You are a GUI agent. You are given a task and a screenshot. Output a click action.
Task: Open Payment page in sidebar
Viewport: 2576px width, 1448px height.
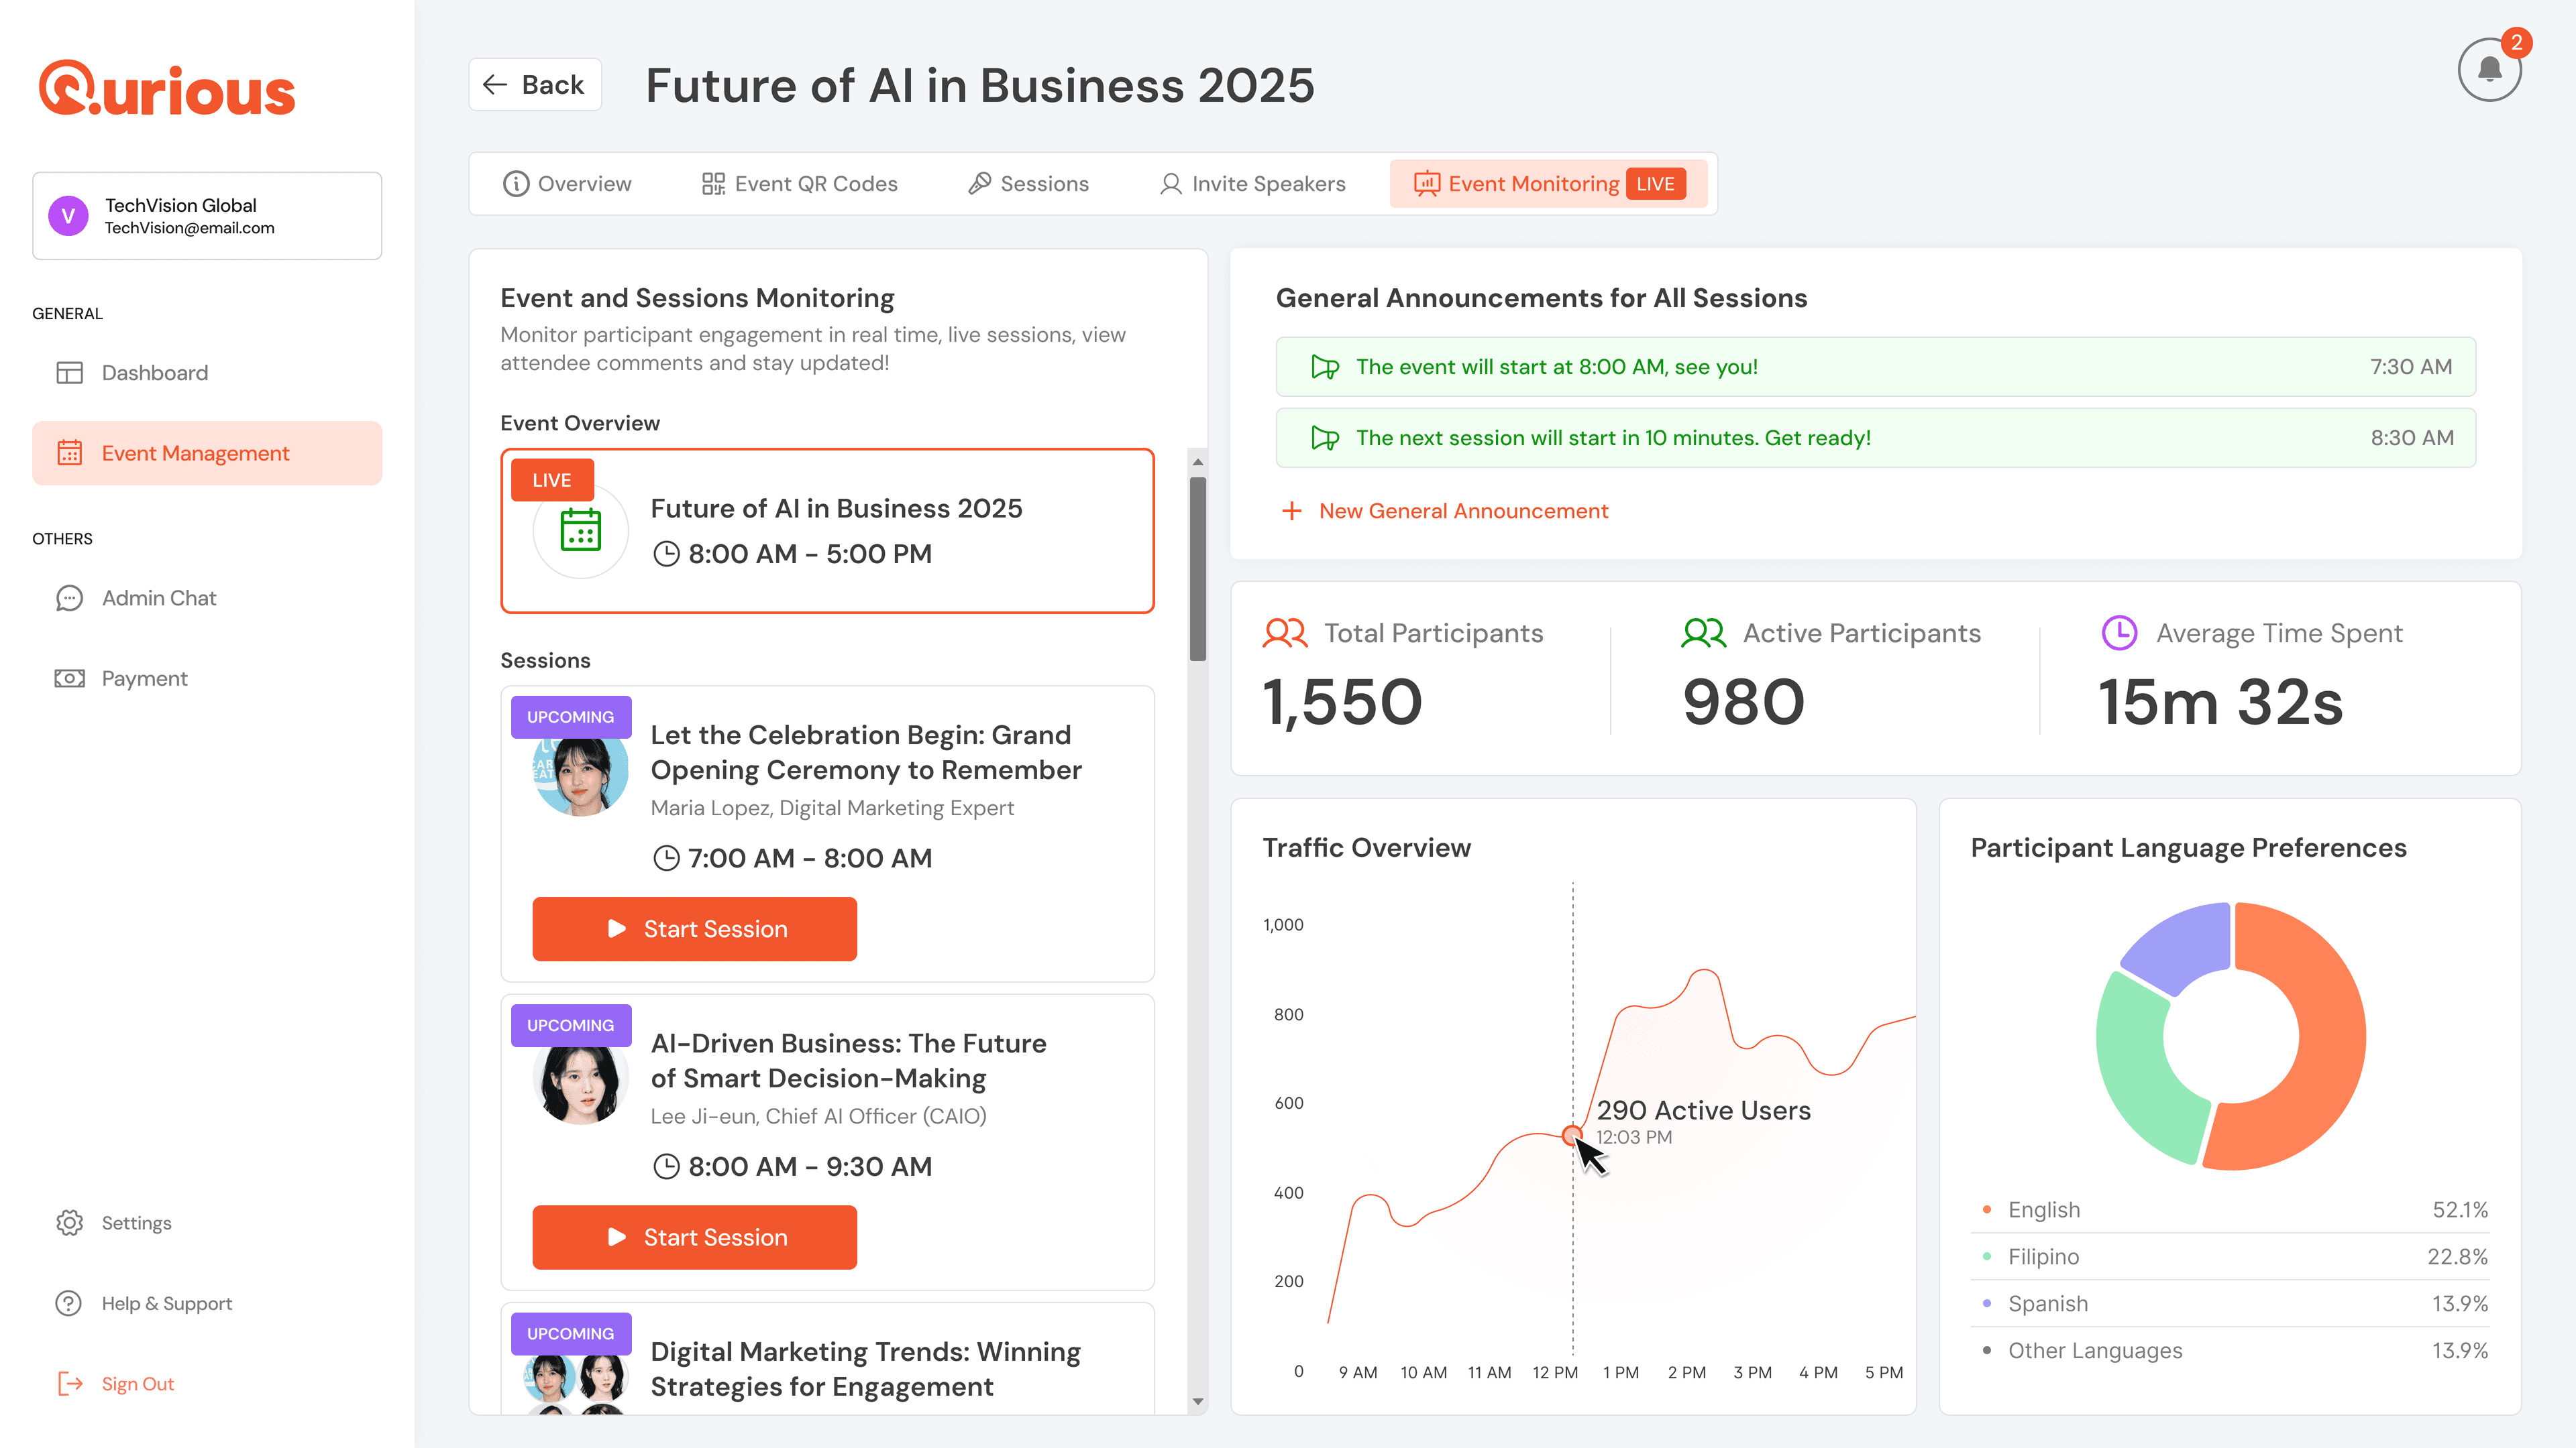(x=207, y=678)
